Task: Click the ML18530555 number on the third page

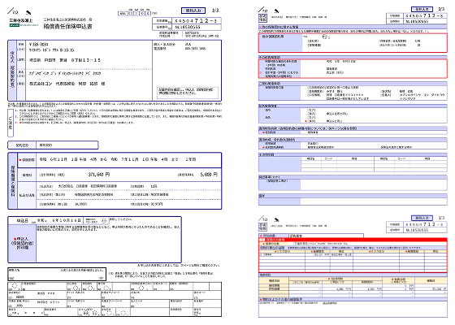Action: [x=417, y=230]
